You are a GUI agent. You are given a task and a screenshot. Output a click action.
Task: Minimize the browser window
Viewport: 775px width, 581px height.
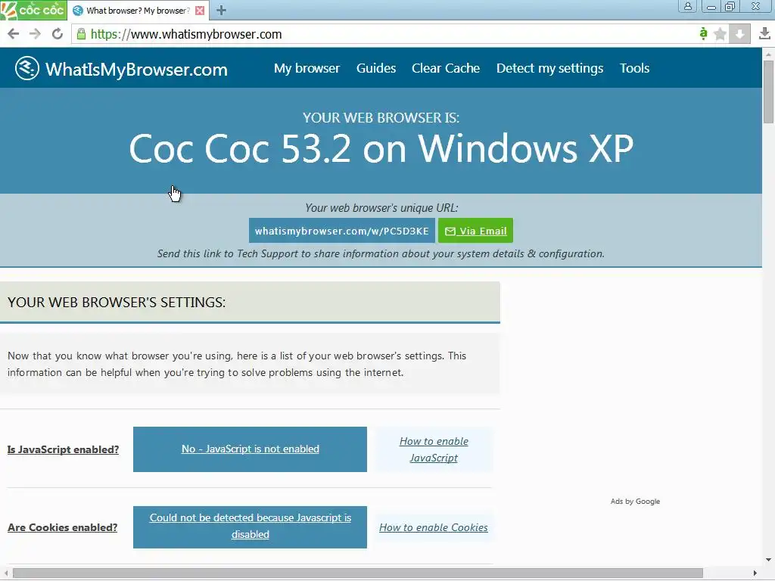711,6
